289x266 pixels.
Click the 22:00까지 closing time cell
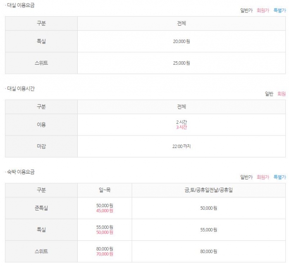(x=182, y=146)
